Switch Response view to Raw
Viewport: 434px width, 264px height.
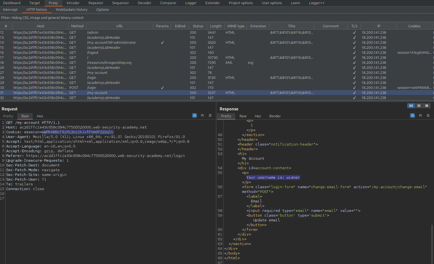click(x=243, y=116)
